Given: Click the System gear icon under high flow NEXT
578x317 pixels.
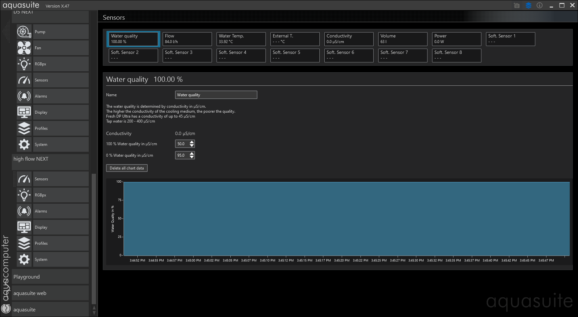Looking at the screenshot, I should [x=24, y=260].
